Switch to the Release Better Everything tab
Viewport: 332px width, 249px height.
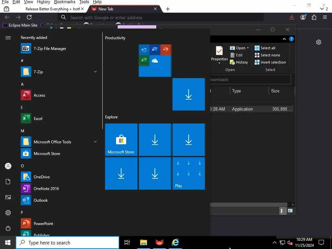click(53, 9)
